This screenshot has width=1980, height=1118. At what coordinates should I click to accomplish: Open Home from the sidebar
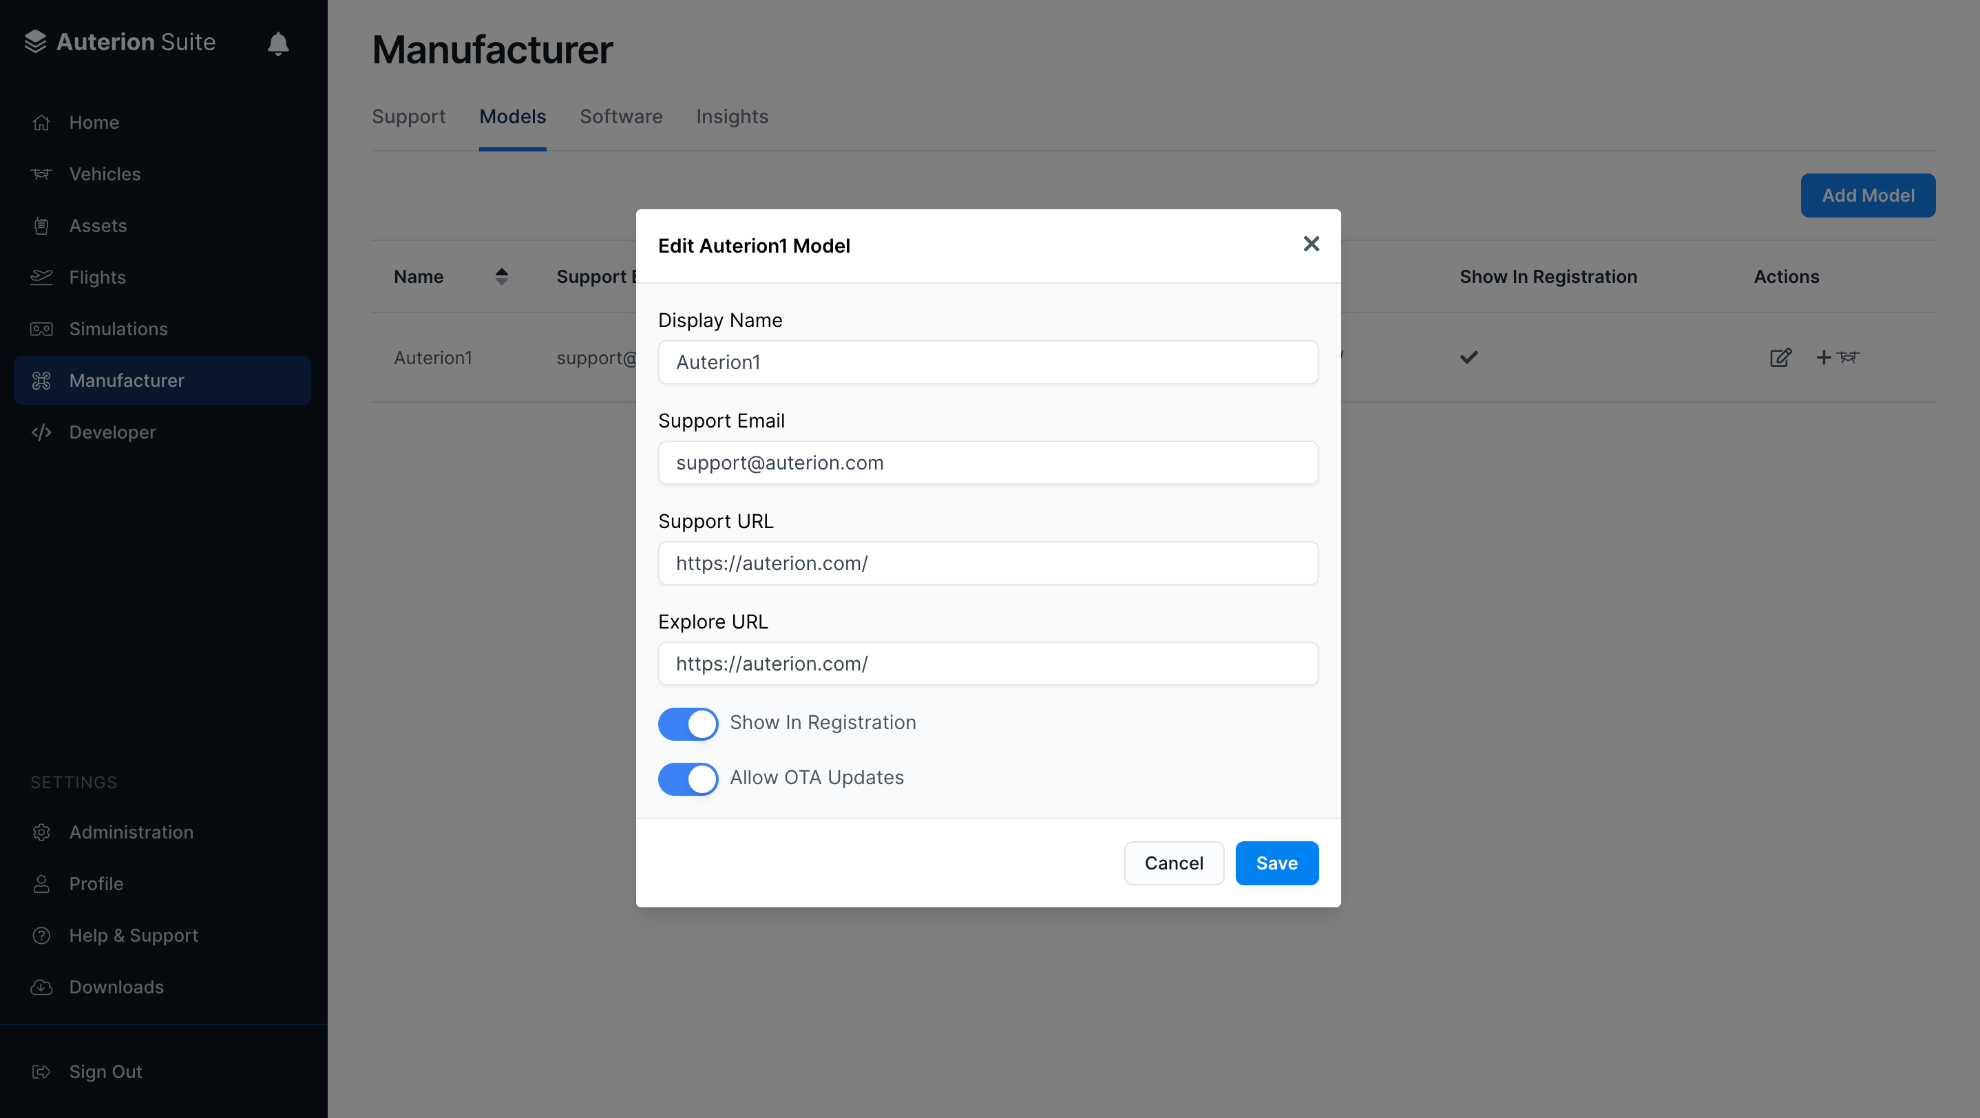pos(94,122)
